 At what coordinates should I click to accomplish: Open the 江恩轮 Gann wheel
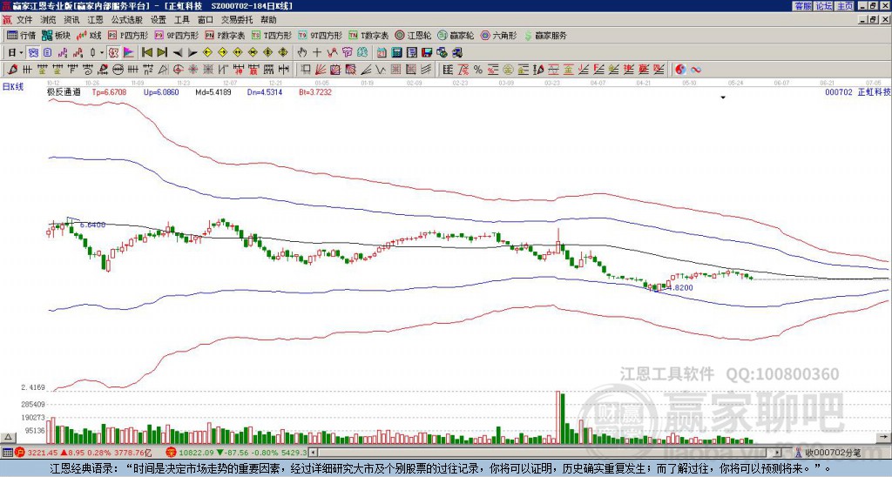[413, 35]
